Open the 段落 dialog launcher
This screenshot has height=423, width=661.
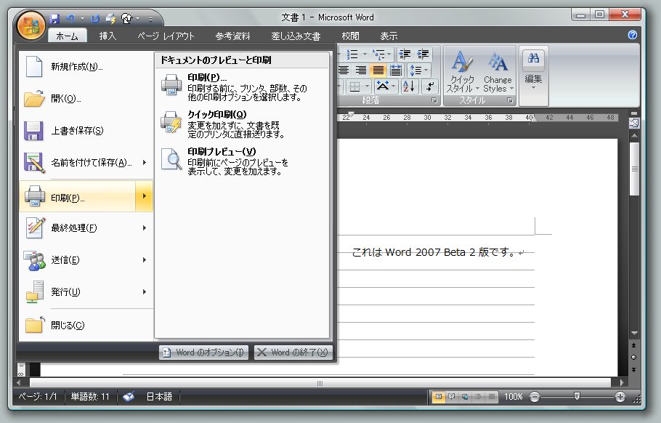click(434, 100)
